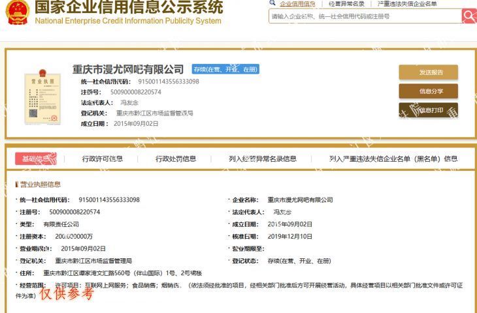Click the 信息打印 button
This screenshot has height=313, width=477.
point(429,110)
